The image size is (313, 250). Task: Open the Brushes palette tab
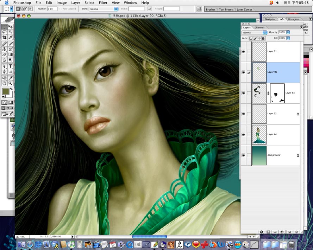(x=211, y=9)
